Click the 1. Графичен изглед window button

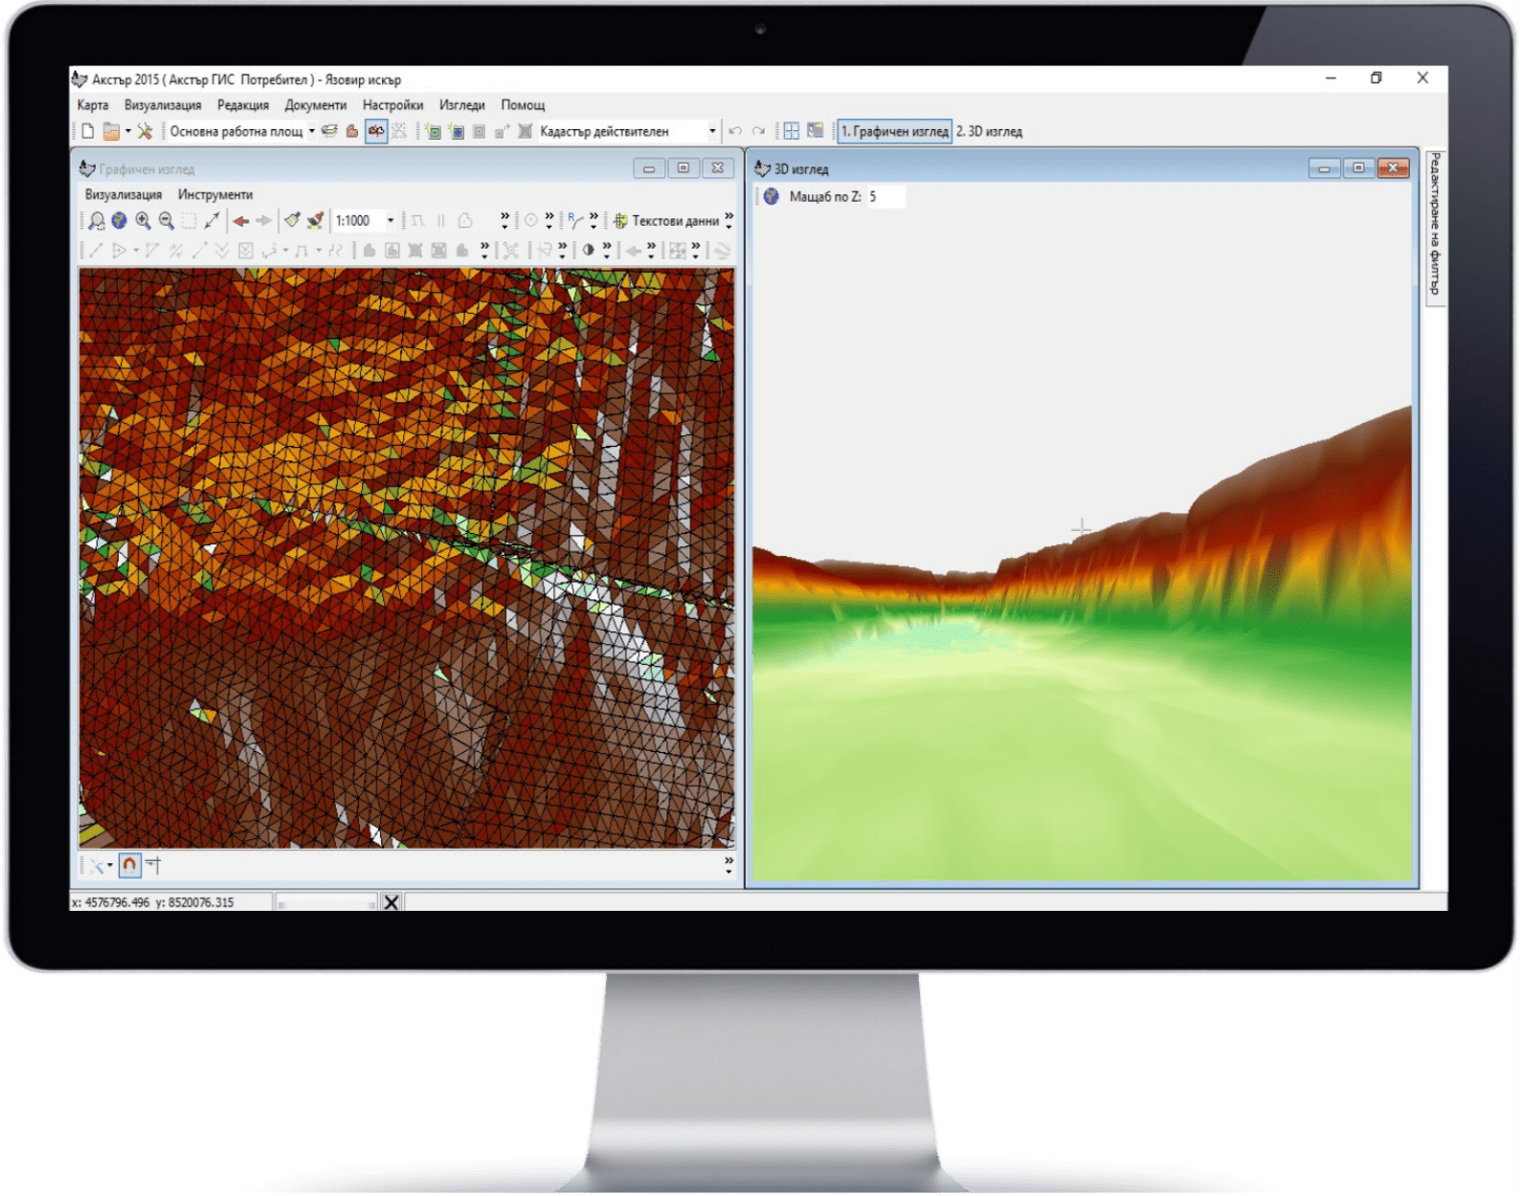894,131
